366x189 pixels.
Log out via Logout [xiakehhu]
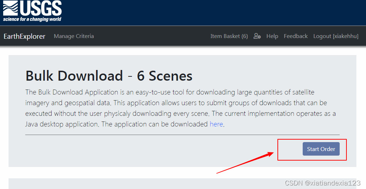(336, 36)
